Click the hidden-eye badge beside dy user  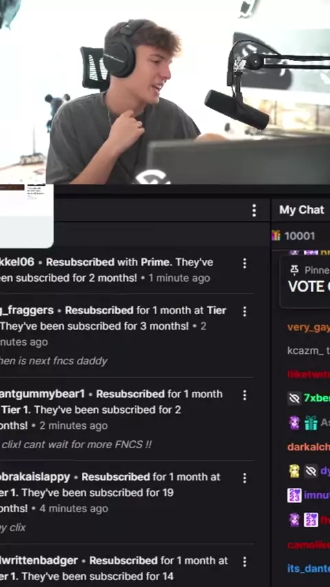coord(311,472)
